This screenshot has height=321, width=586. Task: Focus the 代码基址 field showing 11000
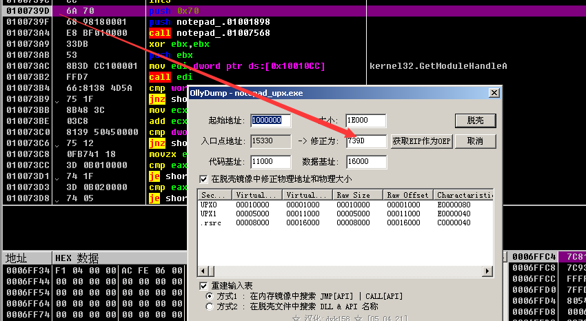[270, 162]
